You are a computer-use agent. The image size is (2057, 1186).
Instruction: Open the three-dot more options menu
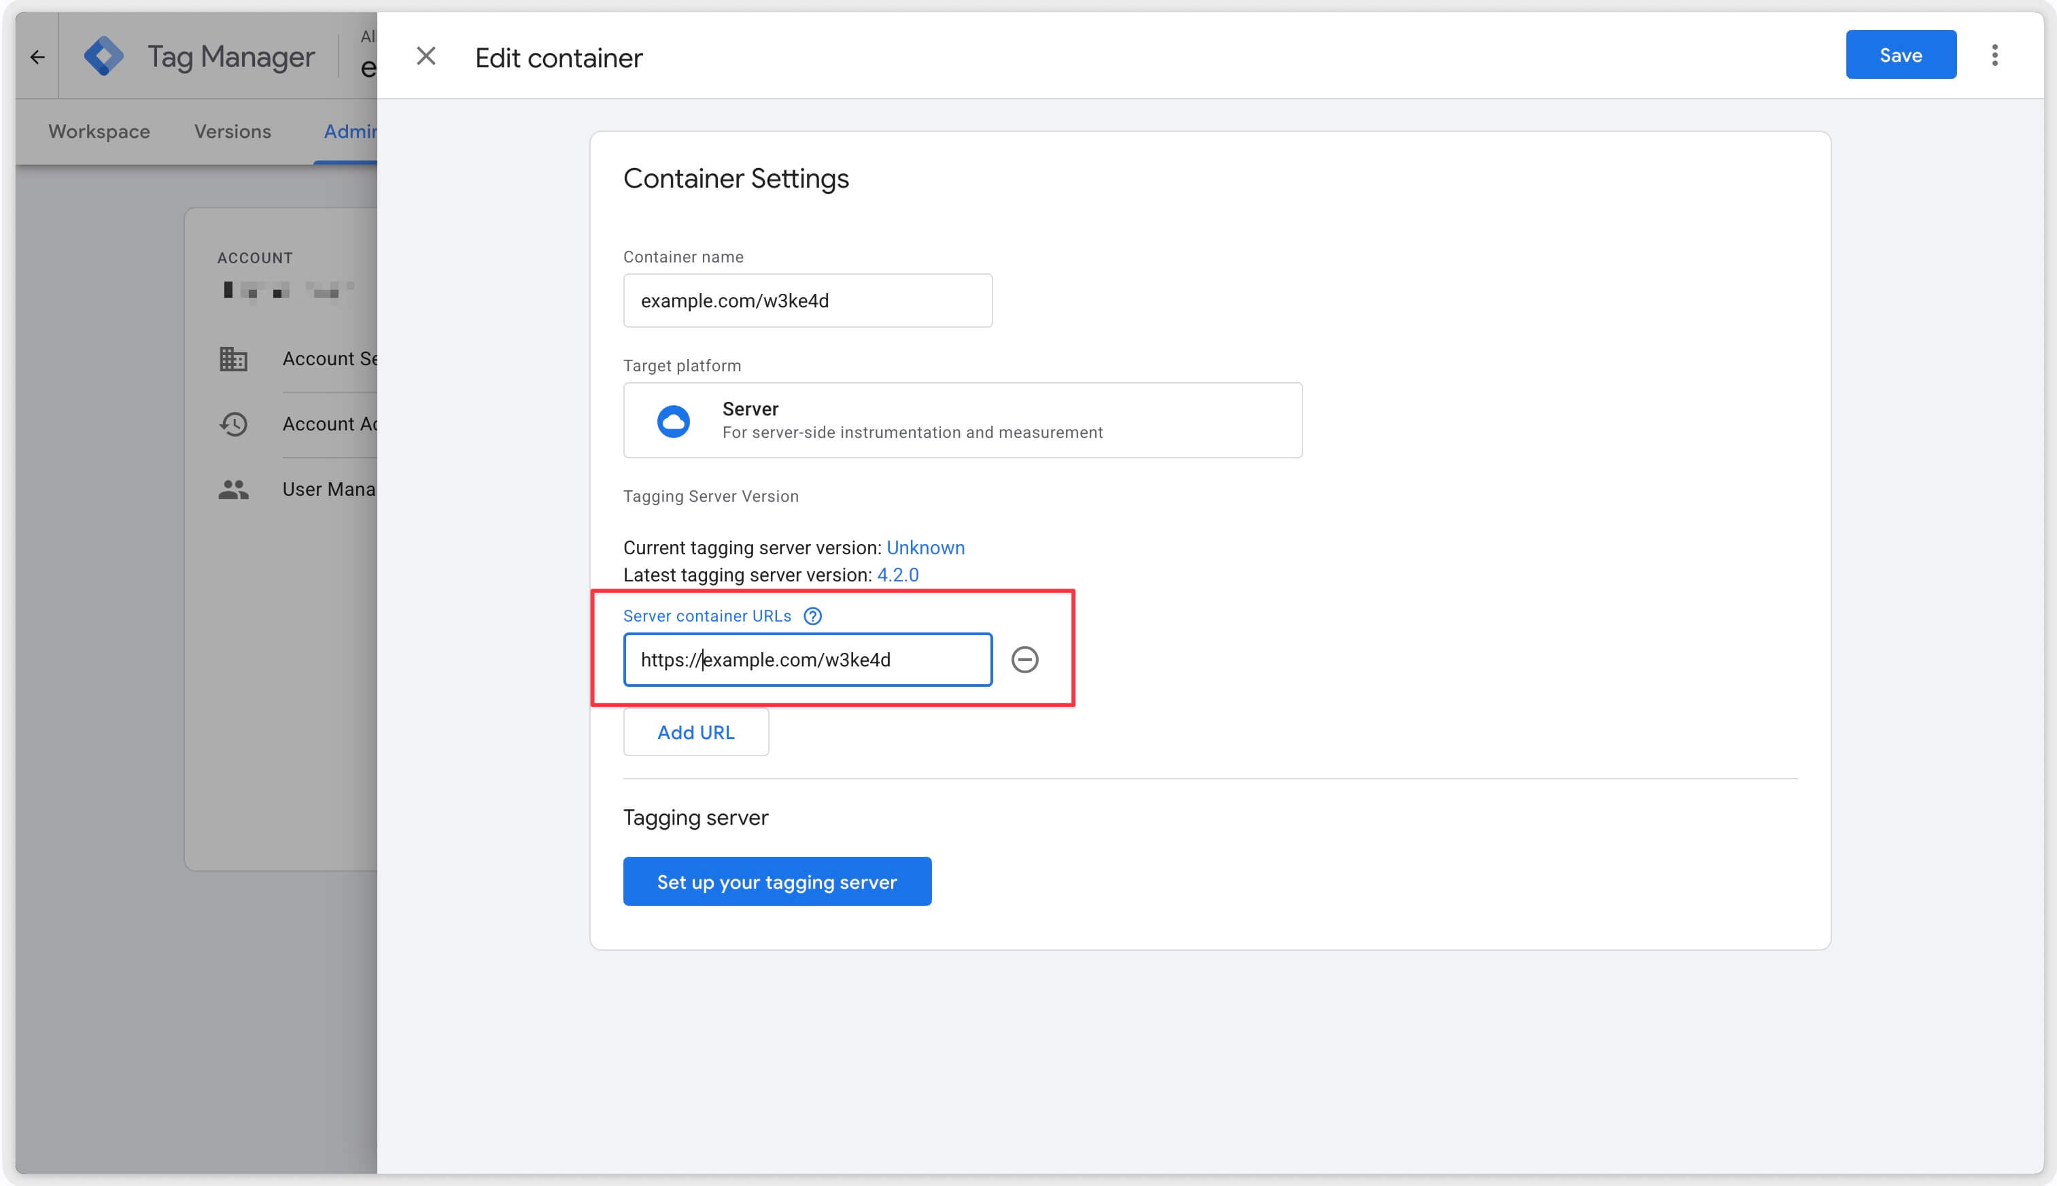coord(1994,55)
